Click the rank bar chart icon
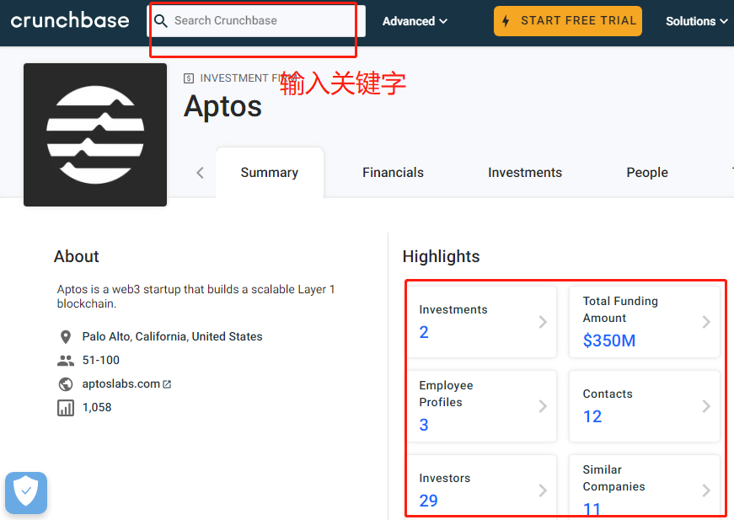This screenshot has height=520, width=734. pos(66,408)
